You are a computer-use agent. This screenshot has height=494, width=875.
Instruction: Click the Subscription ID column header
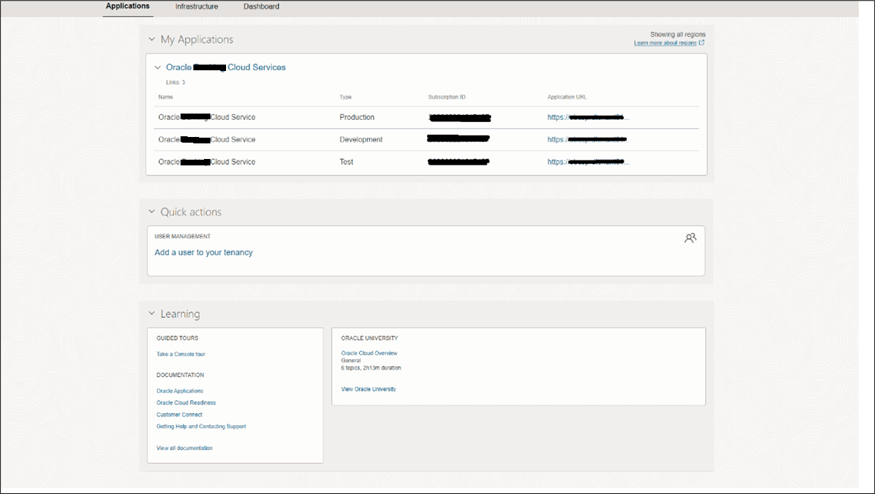click(x=446, y=97)
